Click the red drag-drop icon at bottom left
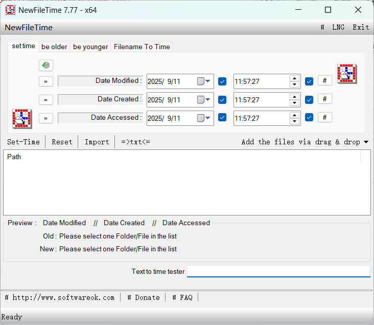Viewport: 374px width, 325px height. coord(22,118)
